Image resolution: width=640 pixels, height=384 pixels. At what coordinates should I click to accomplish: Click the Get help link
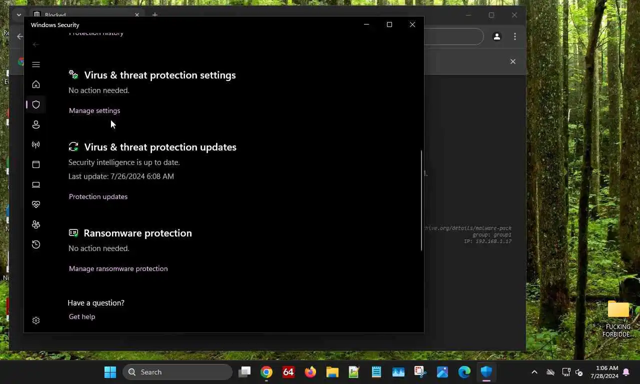pyautogui.click(x=82, y=316)
